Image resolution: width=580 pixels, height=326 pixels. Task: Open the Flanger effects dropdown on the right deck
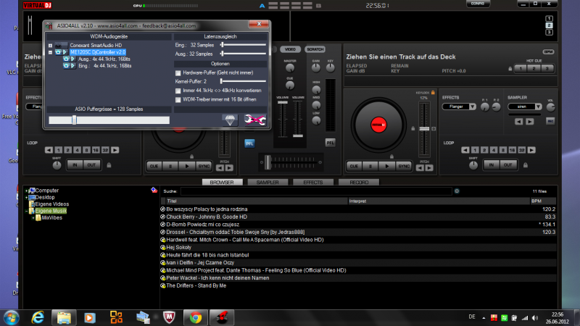(x=473, y=106)
